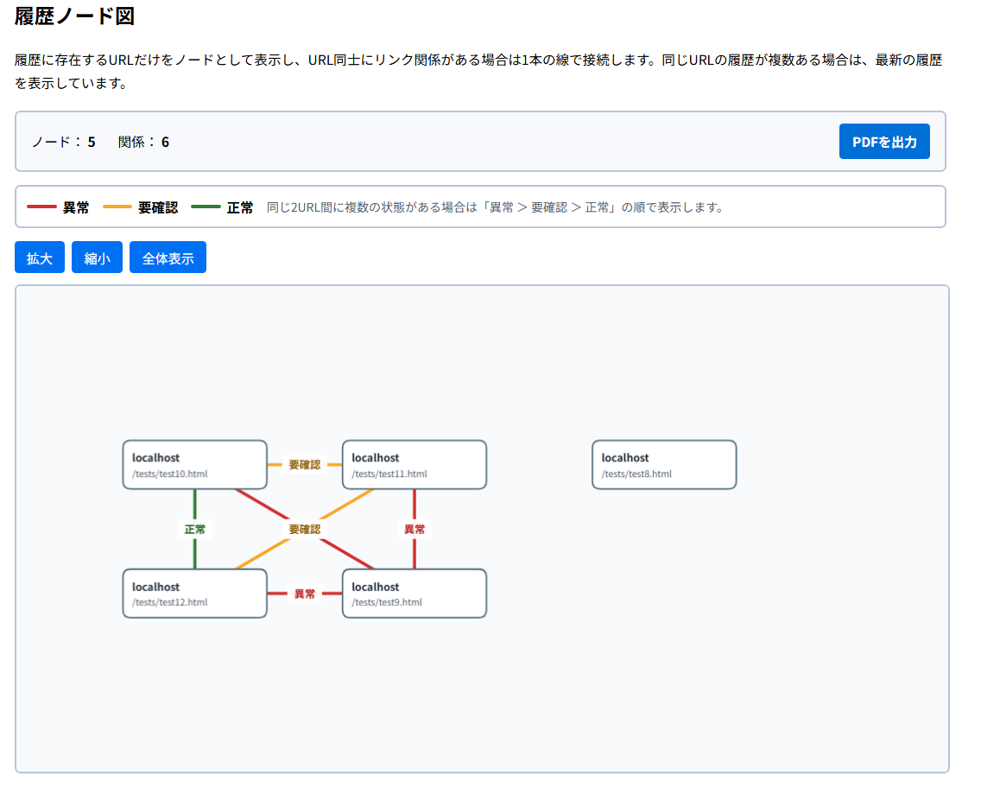
Task: Fit graph using 全体表示 button
Action: (x=168, y=258)
